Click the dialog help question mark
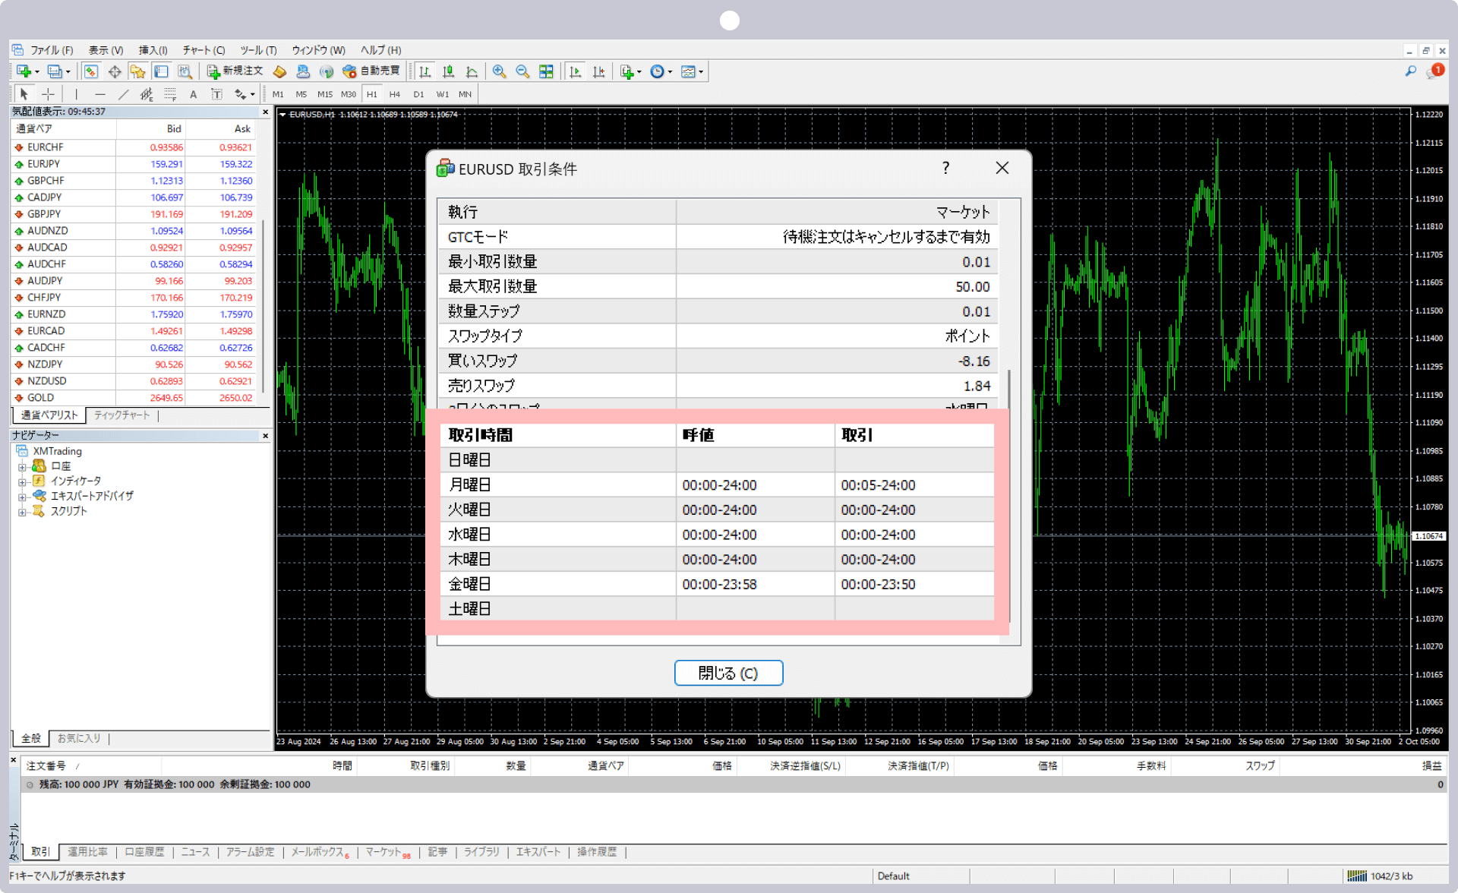 (945, 168)
